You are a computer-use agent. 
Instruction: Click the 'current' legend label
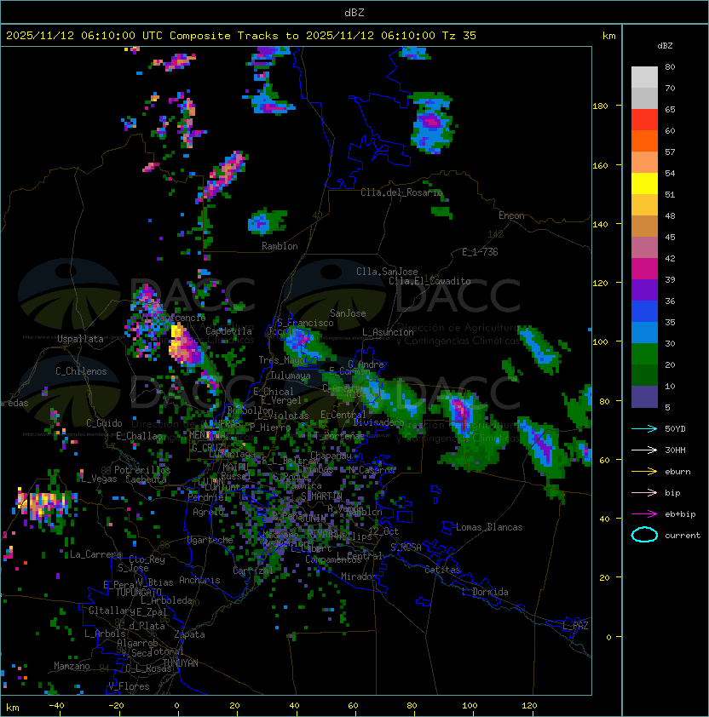(683, 536)
